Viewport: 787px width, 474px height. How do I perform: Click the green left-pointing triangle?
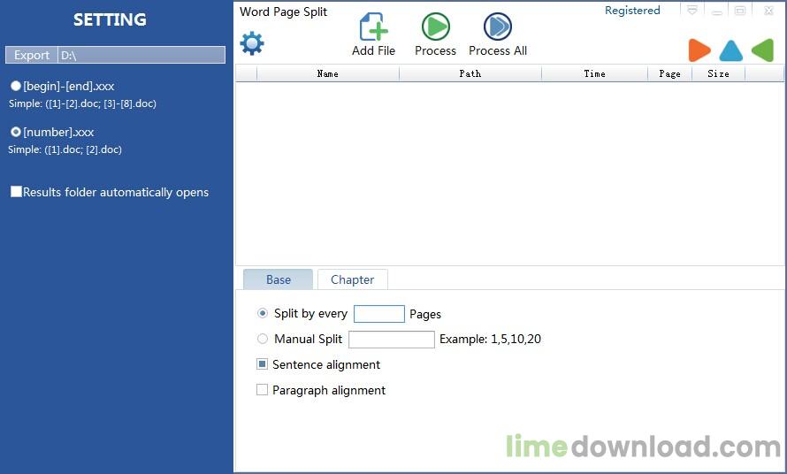pos(762,50)
